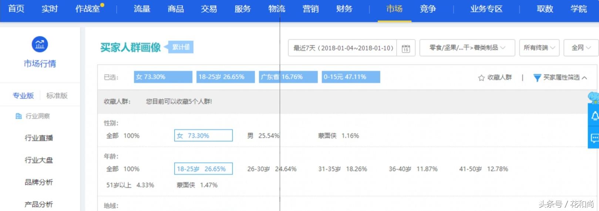Select gender option 男 25.54%
This screenshot has width=599, height=211.
click(x=263, y=136)
